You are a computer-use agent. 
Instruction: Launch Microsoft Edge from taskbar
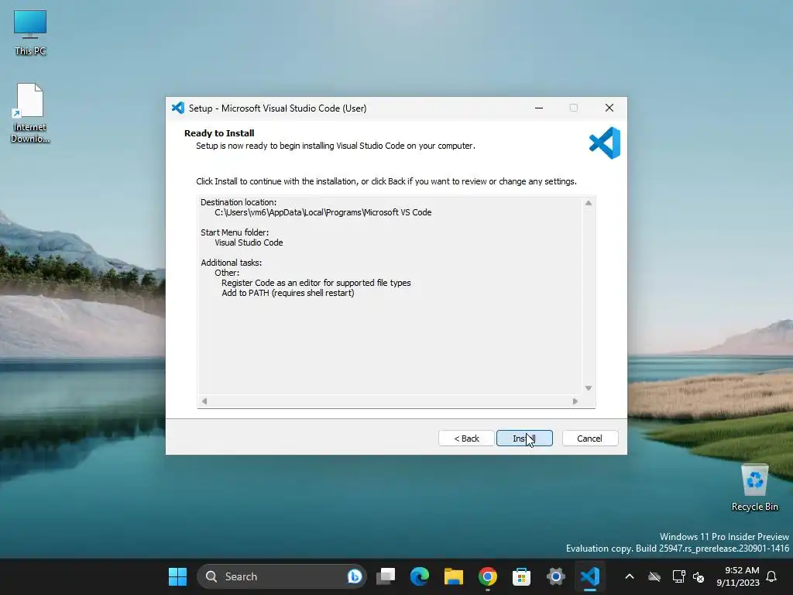(x=420, y=576)
